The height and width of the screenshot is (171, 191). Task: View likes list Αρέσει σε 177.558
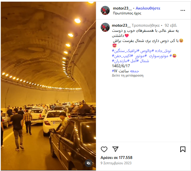116,157
